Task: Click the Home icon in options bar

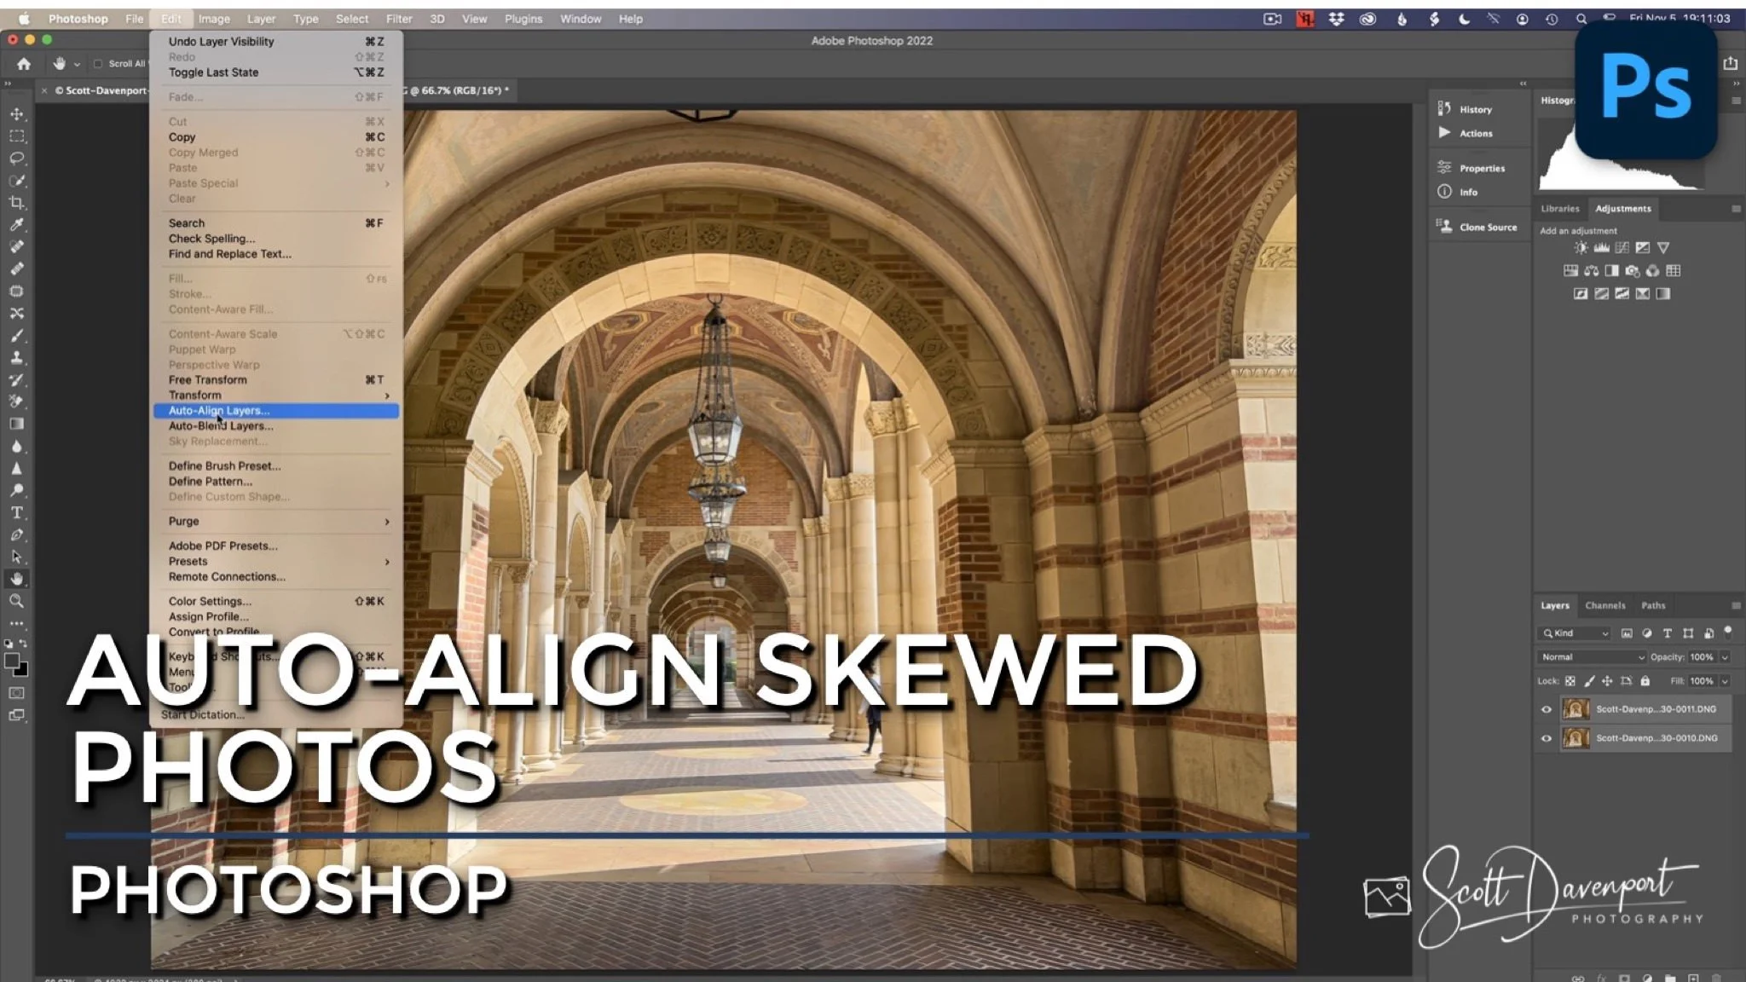Action: pyautogui.click(x=24, y=64)
